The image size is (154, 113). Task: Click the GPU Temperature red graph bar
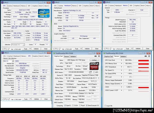pyautogui.click(x=143, y=68)
